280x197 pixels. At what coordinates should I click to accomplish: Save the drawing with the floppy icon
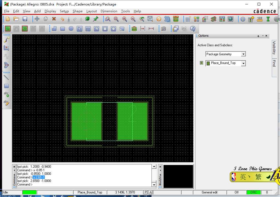25,19
